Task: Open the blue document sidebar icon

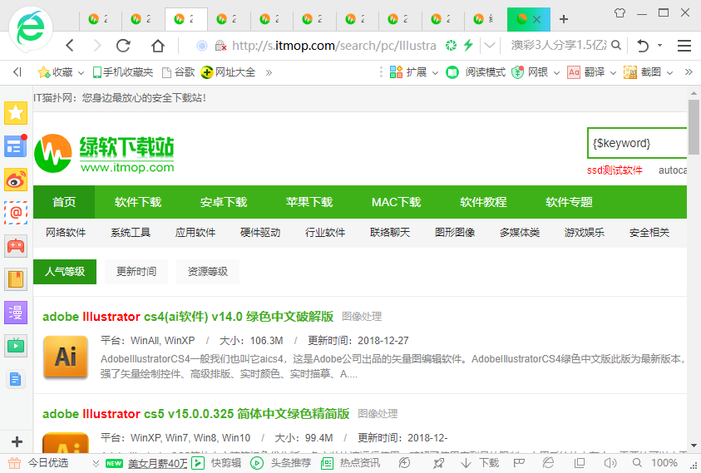Action: [x=16, y=380]
